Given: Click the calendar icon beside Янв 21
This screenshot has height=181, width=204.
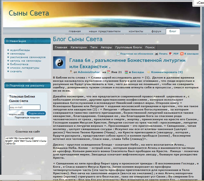Looking at the screenshot, I should click(109, 72).
